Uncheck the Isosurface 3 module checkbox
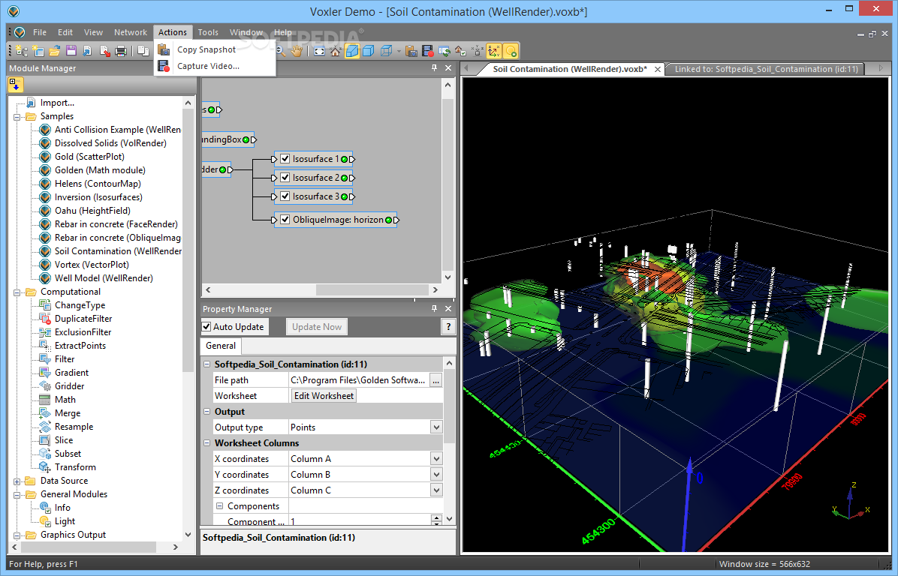The width and height of the screenshot is (898, 576). [x=285, y=196]
